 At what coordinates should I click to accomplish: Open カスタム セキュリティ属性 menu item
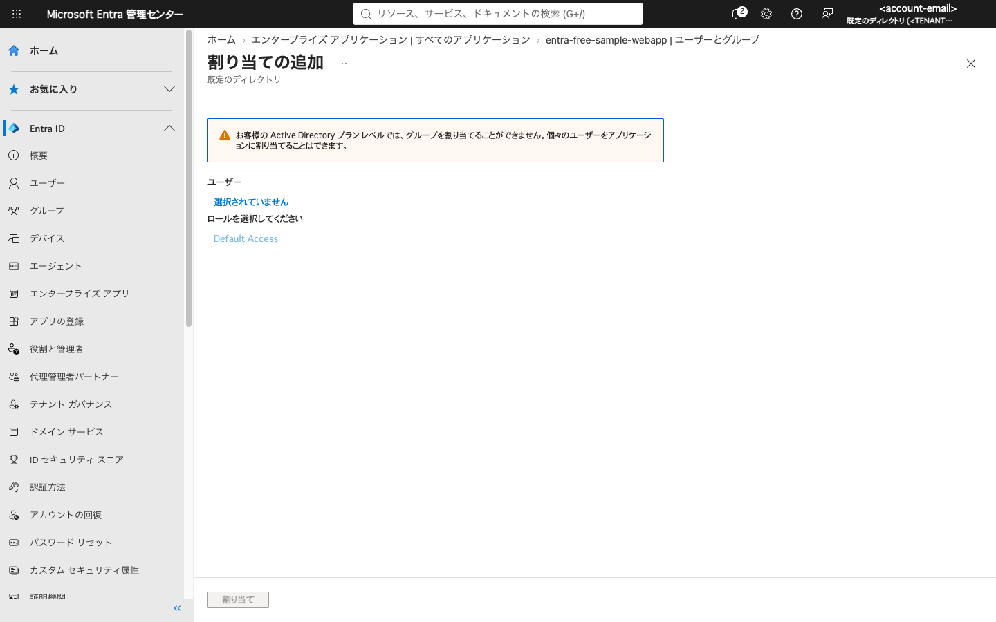(84, 570)
